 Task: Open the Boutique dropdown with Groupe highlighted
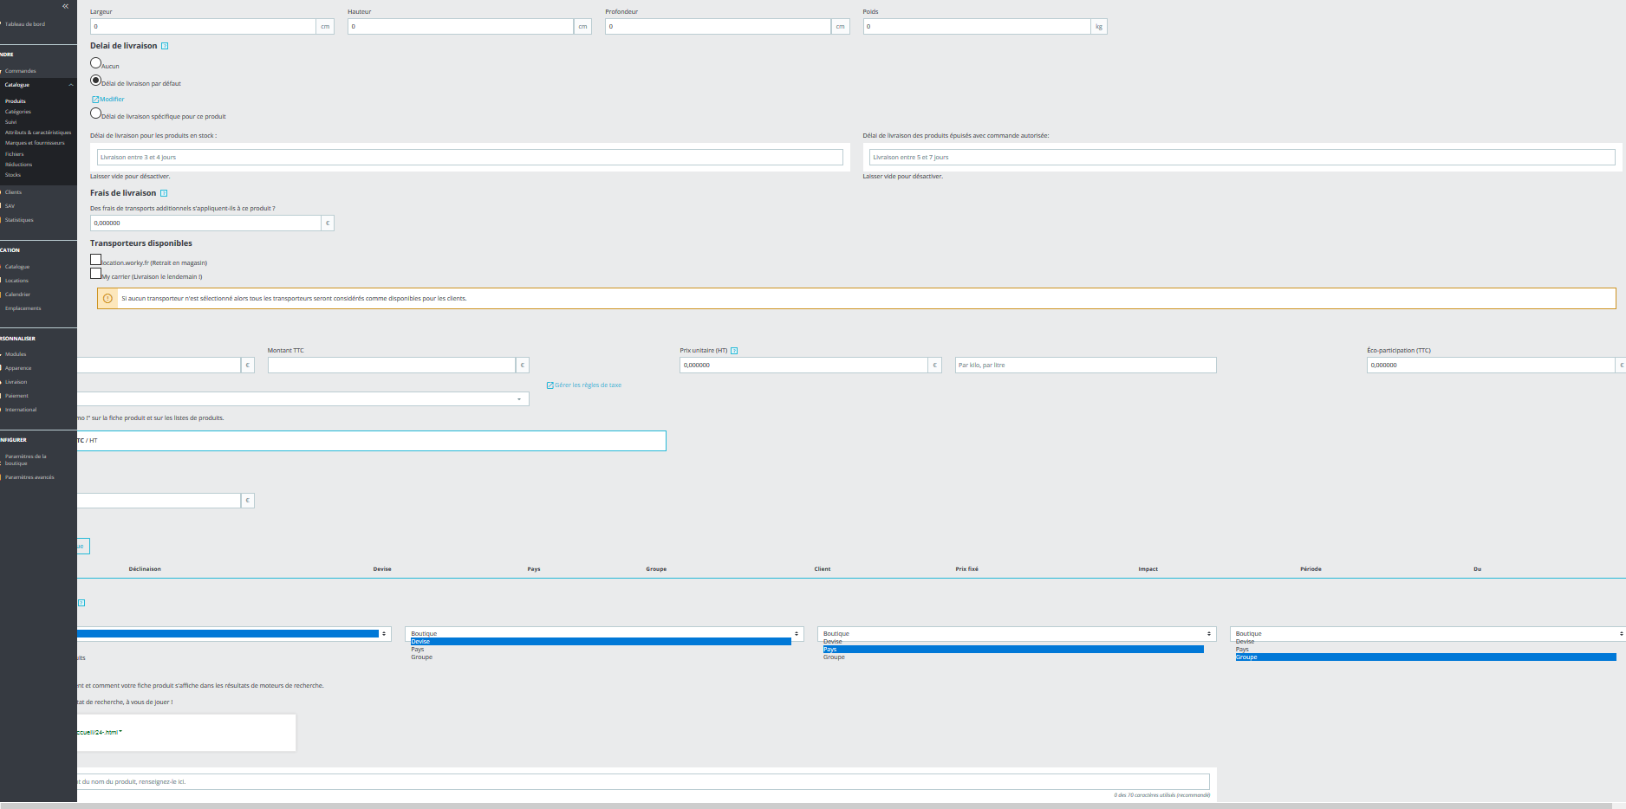pos(1428,634)
